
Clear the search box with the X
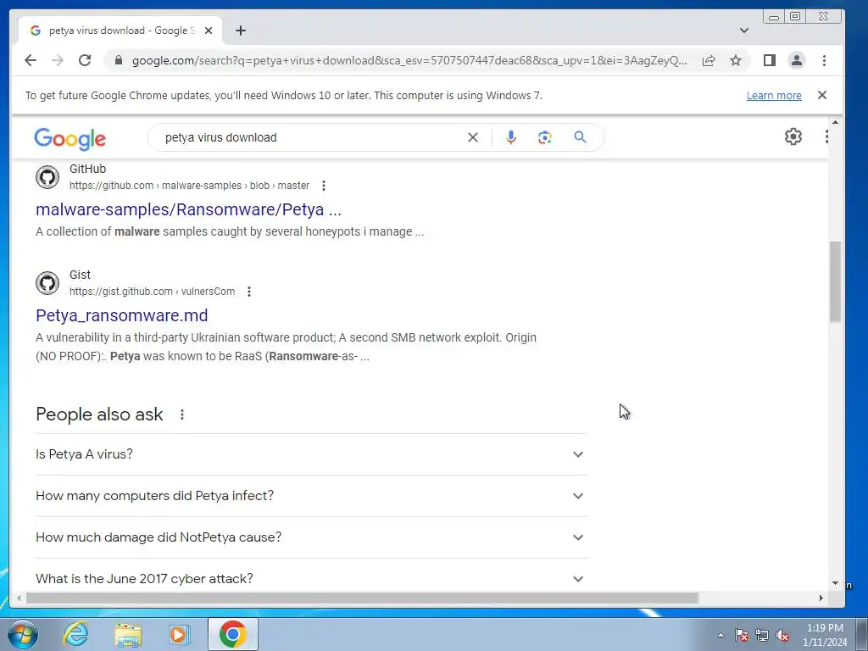tap(473, 137)
